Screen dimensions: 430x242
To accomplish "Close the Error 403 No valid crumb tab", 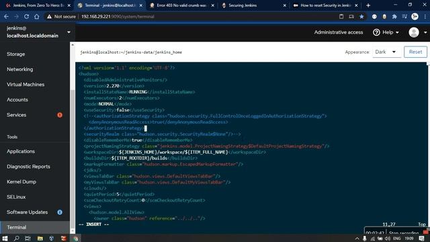I will tap(212, 5).
